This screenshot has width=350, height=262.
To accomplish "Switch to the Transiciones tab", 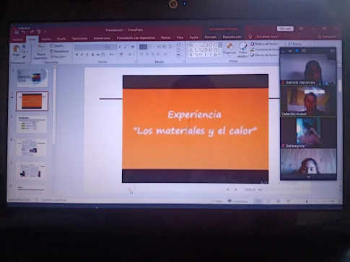I will (x=79, y=38).
